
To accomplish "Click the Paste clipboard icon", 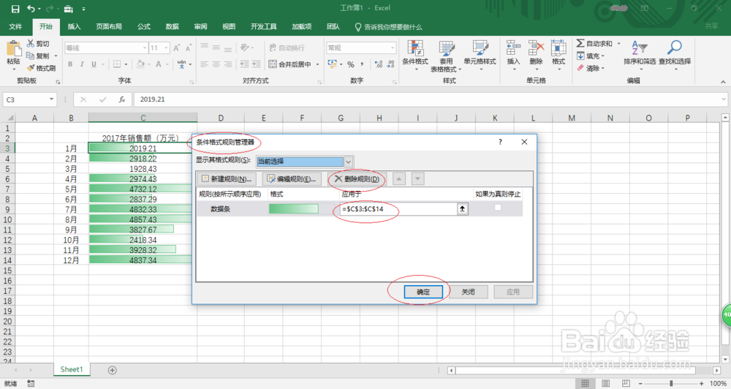I will (13, 50).
